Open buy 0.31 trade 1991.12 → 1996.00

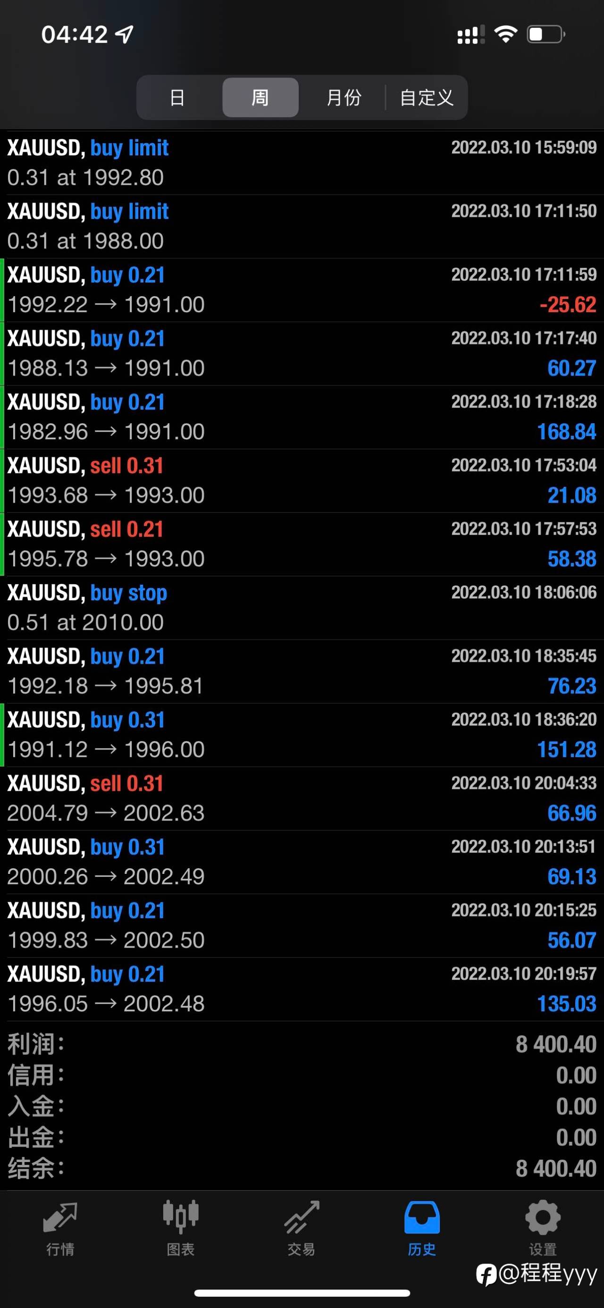302,735
